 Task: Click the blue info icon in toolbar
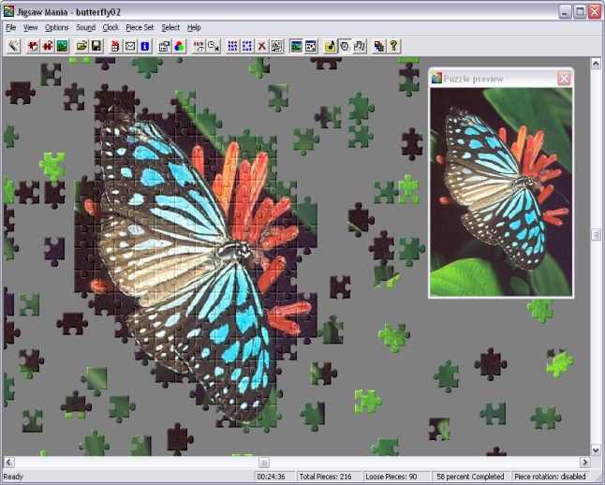click(144, 45)
